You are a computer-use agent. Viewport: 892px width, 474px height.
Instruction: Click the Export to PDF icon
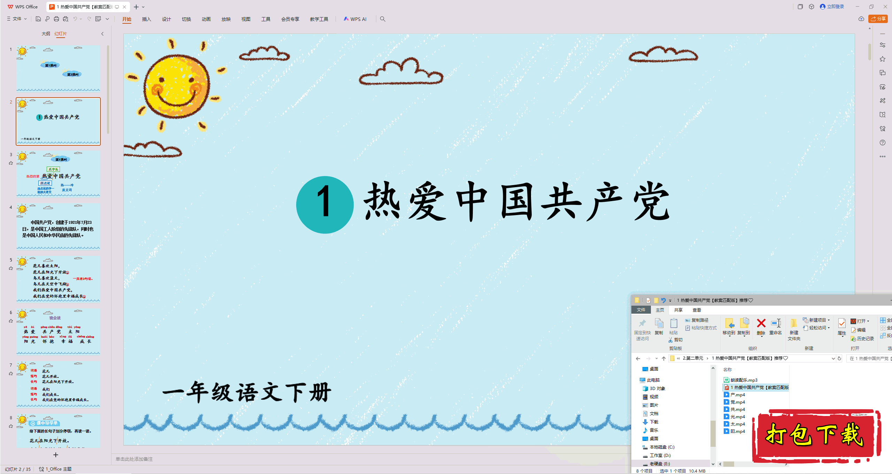tap(47, 19)
